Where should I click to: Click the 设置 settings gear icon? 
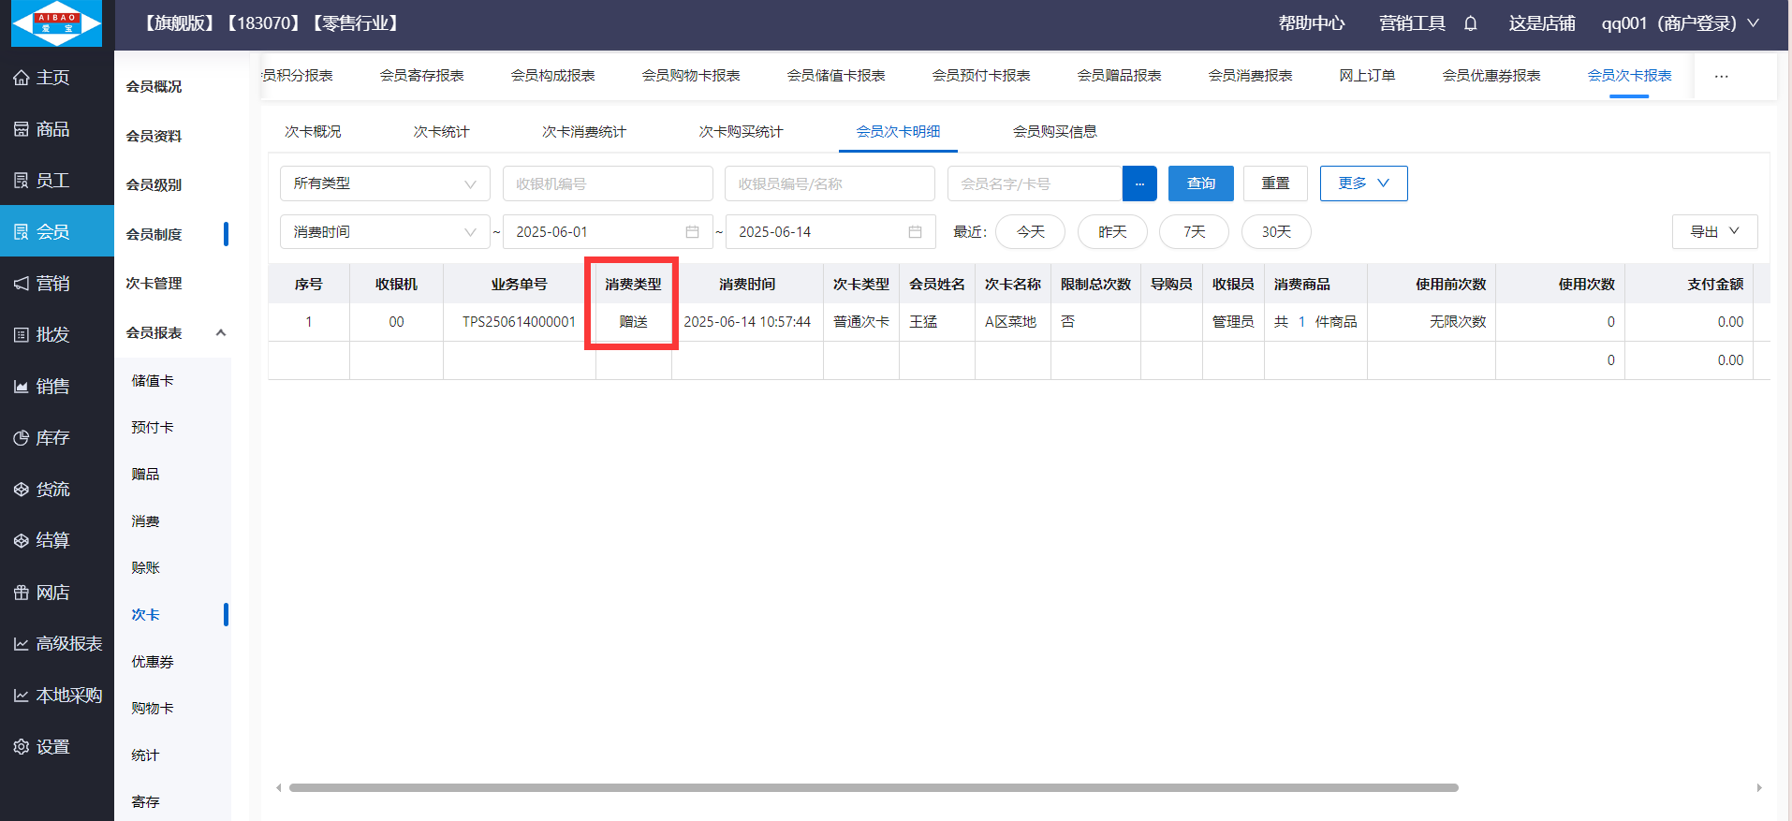tap(22, 747)
